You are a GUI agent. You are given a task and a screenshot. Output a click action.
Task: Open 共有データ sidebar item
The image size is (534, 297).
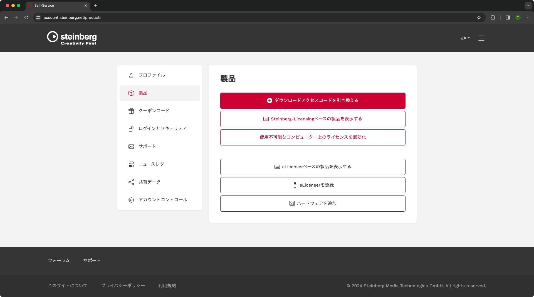click(x=160, y=182)
